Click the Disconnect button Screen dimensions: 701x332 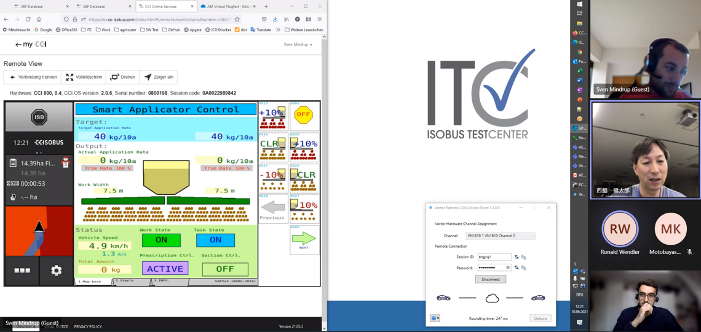(491, 279)
